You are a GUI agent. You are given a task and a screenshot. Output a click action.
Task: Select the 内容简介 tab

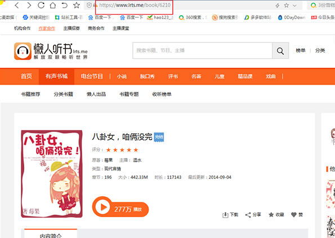point(51,235)
